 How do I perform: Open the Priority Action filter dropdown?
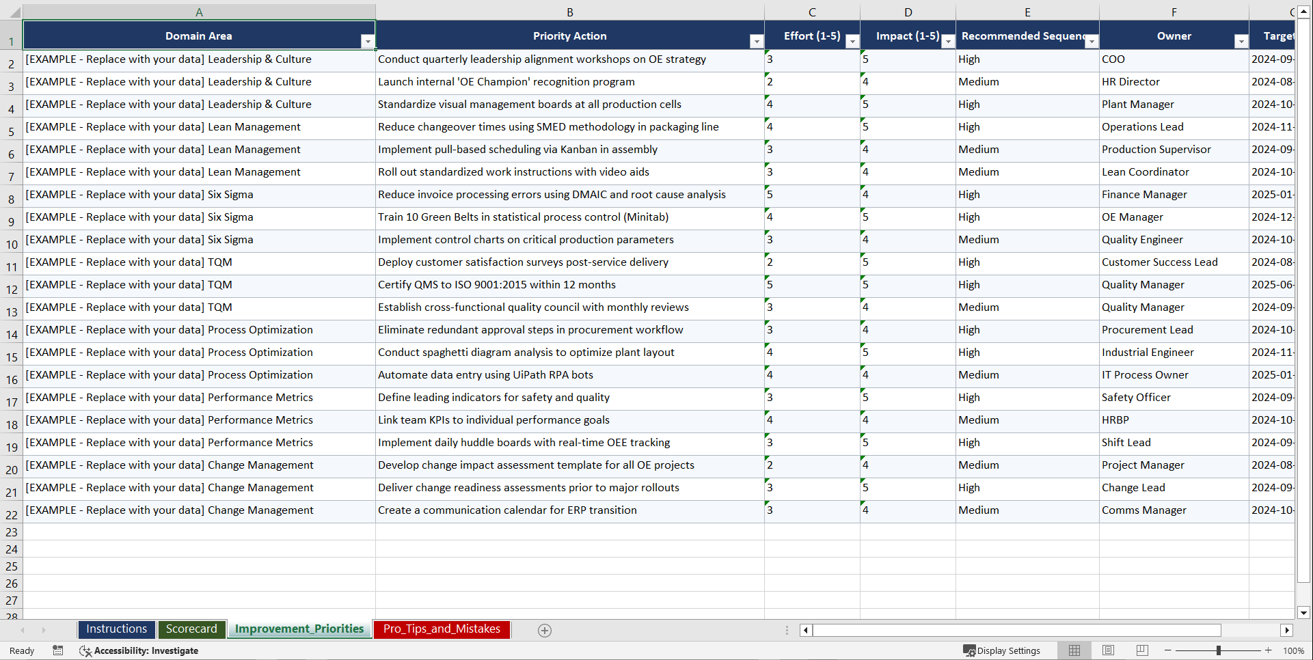click(757, 41)
